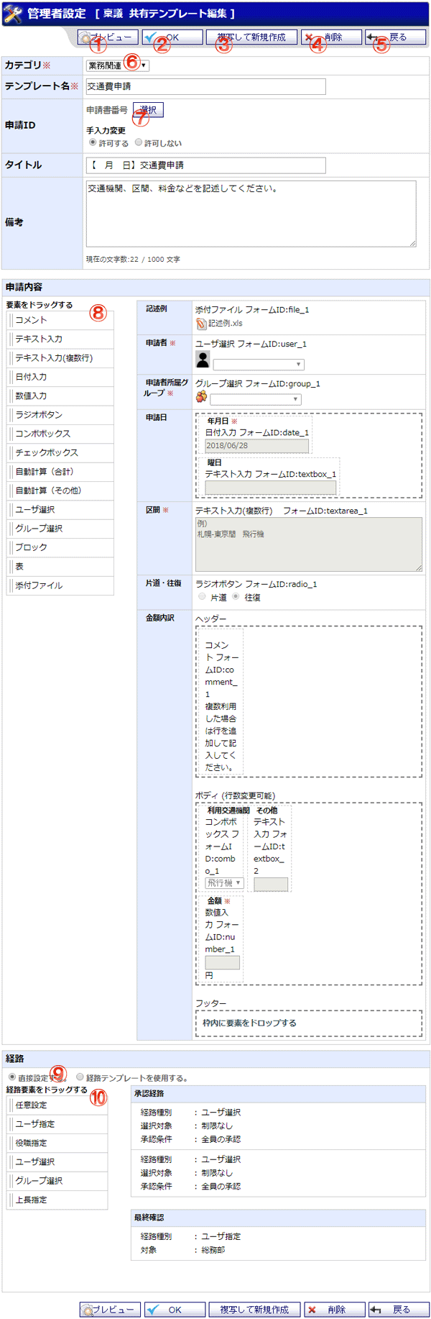Screen dimensions: 431x1319
Task: Select the 上長指定 route element
Action: click(x=57, y=1200)
